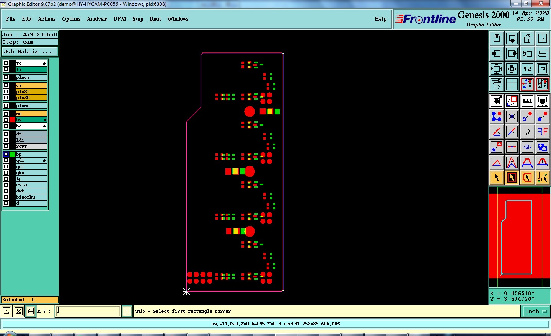Toggle checkbox for layer biaozhu
The height and width of the screenshot is (336, 551).
pos(6,197)
